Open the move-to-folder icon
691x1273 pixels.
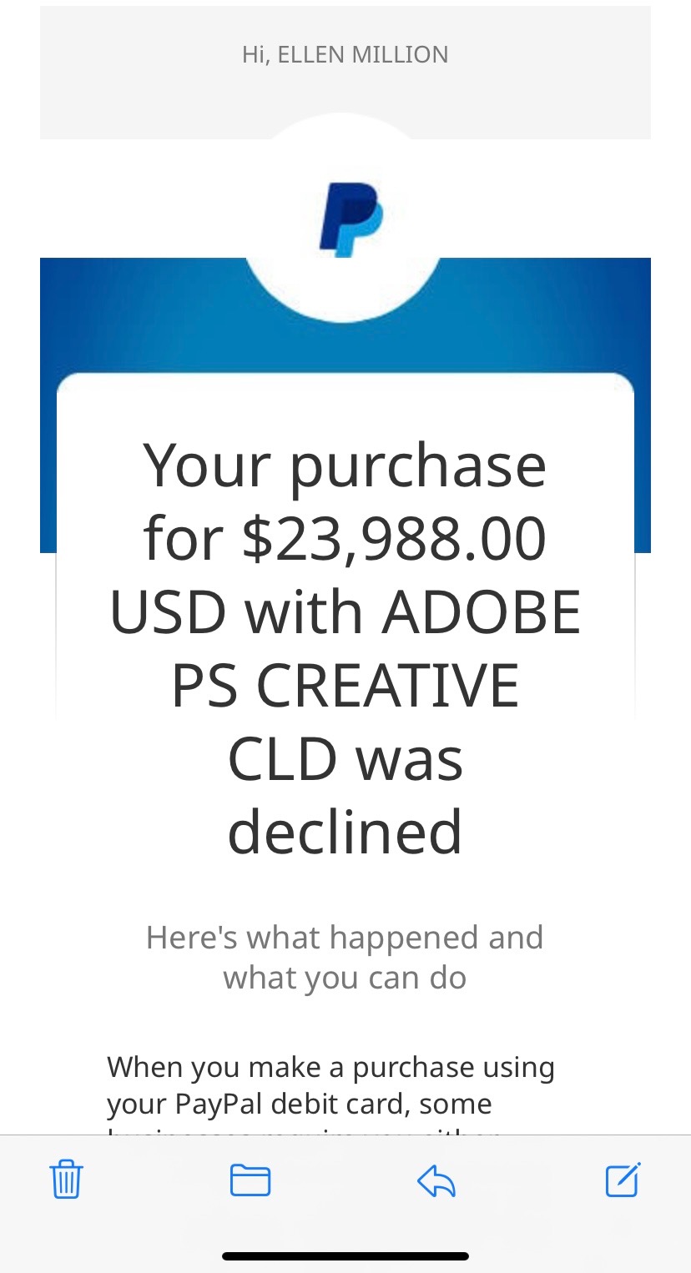tap(250, 1180)
